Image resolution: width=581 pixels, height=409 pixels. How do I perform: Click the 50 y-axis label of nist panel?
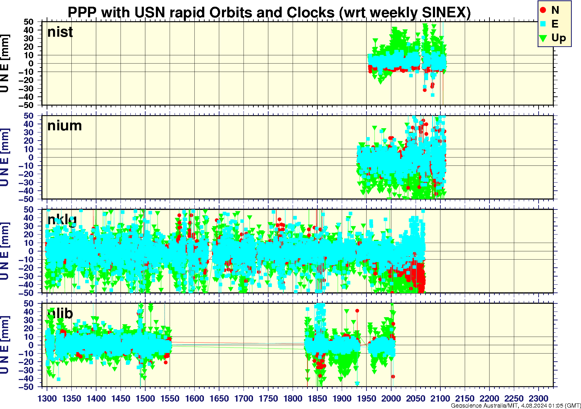[29, 22]
